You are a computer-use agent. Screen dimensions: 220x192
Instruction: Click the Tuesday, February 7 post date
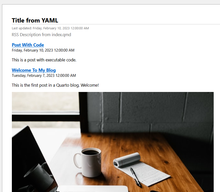click(44, 76)
